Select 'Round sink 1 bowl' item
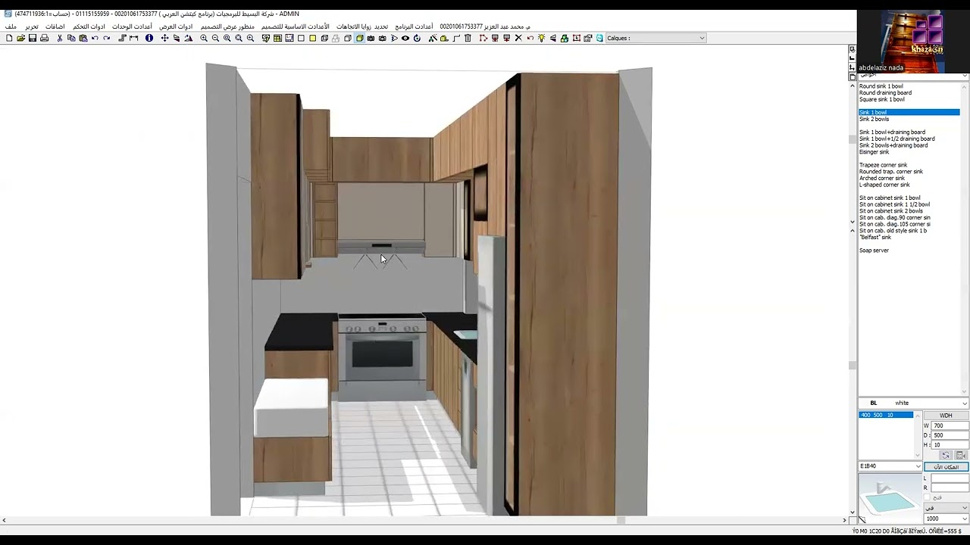This screenshot has height=545, width=970. pos(881,86)
